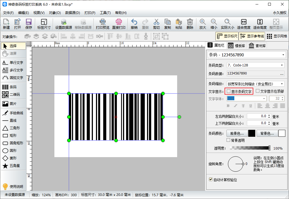Click the 背景色... button
Screen dimensions: 289x199
click(x=267, y=133)
